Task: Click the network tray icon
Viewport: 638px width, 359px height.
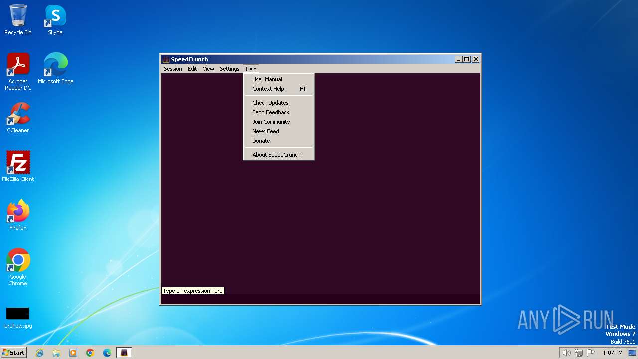Action: tap(579, 353)
